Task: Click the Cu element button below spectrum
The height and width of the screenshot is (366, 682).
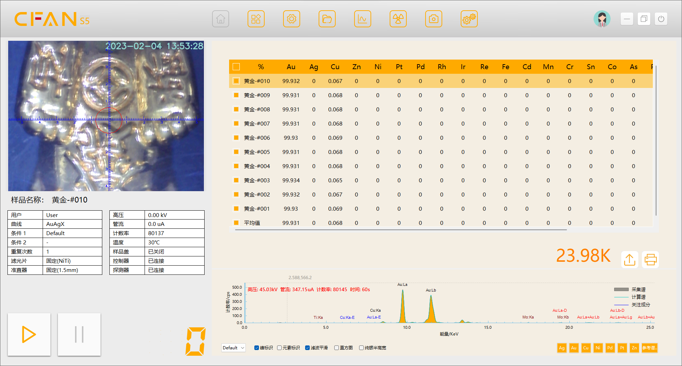Action: (x=586, y=348)
